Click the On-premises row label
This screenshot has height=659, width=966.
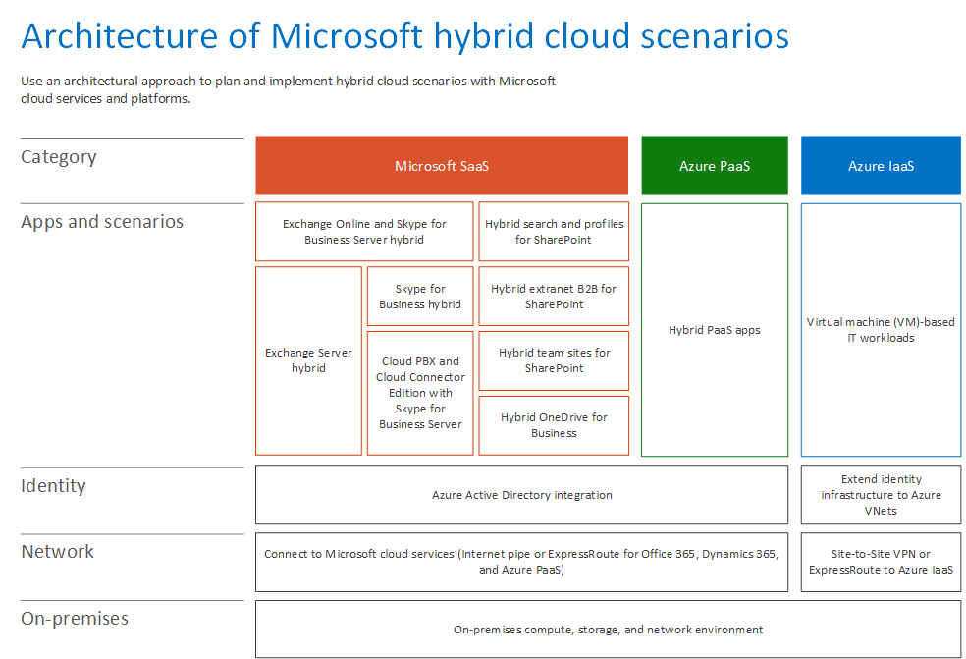pos(75,619)
